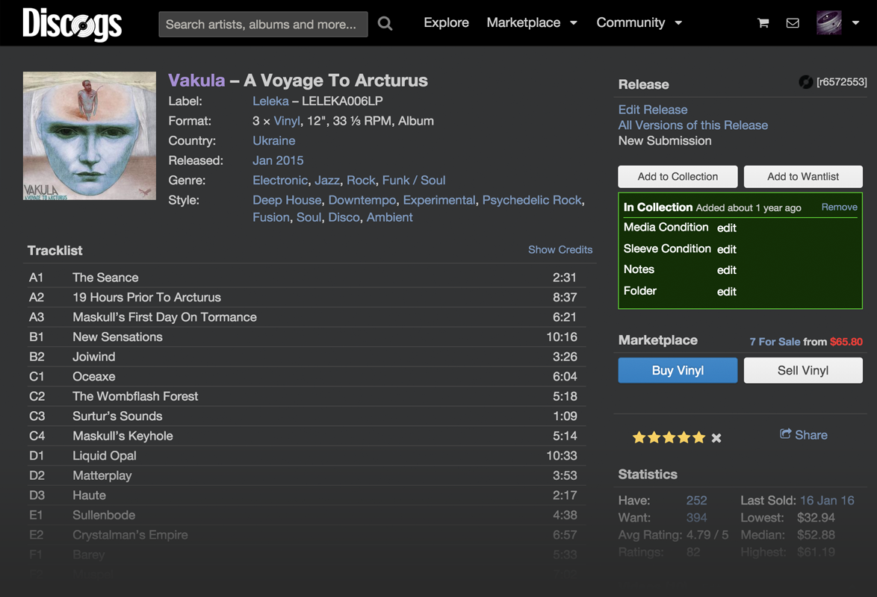877x597 pixels.
Task: Open the Vakula artist link
Action: point(197,81)
